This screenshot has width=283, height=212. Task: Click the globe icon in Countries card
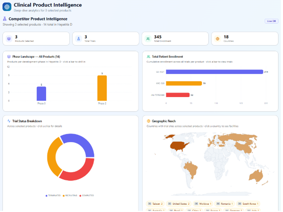(218, 39)
